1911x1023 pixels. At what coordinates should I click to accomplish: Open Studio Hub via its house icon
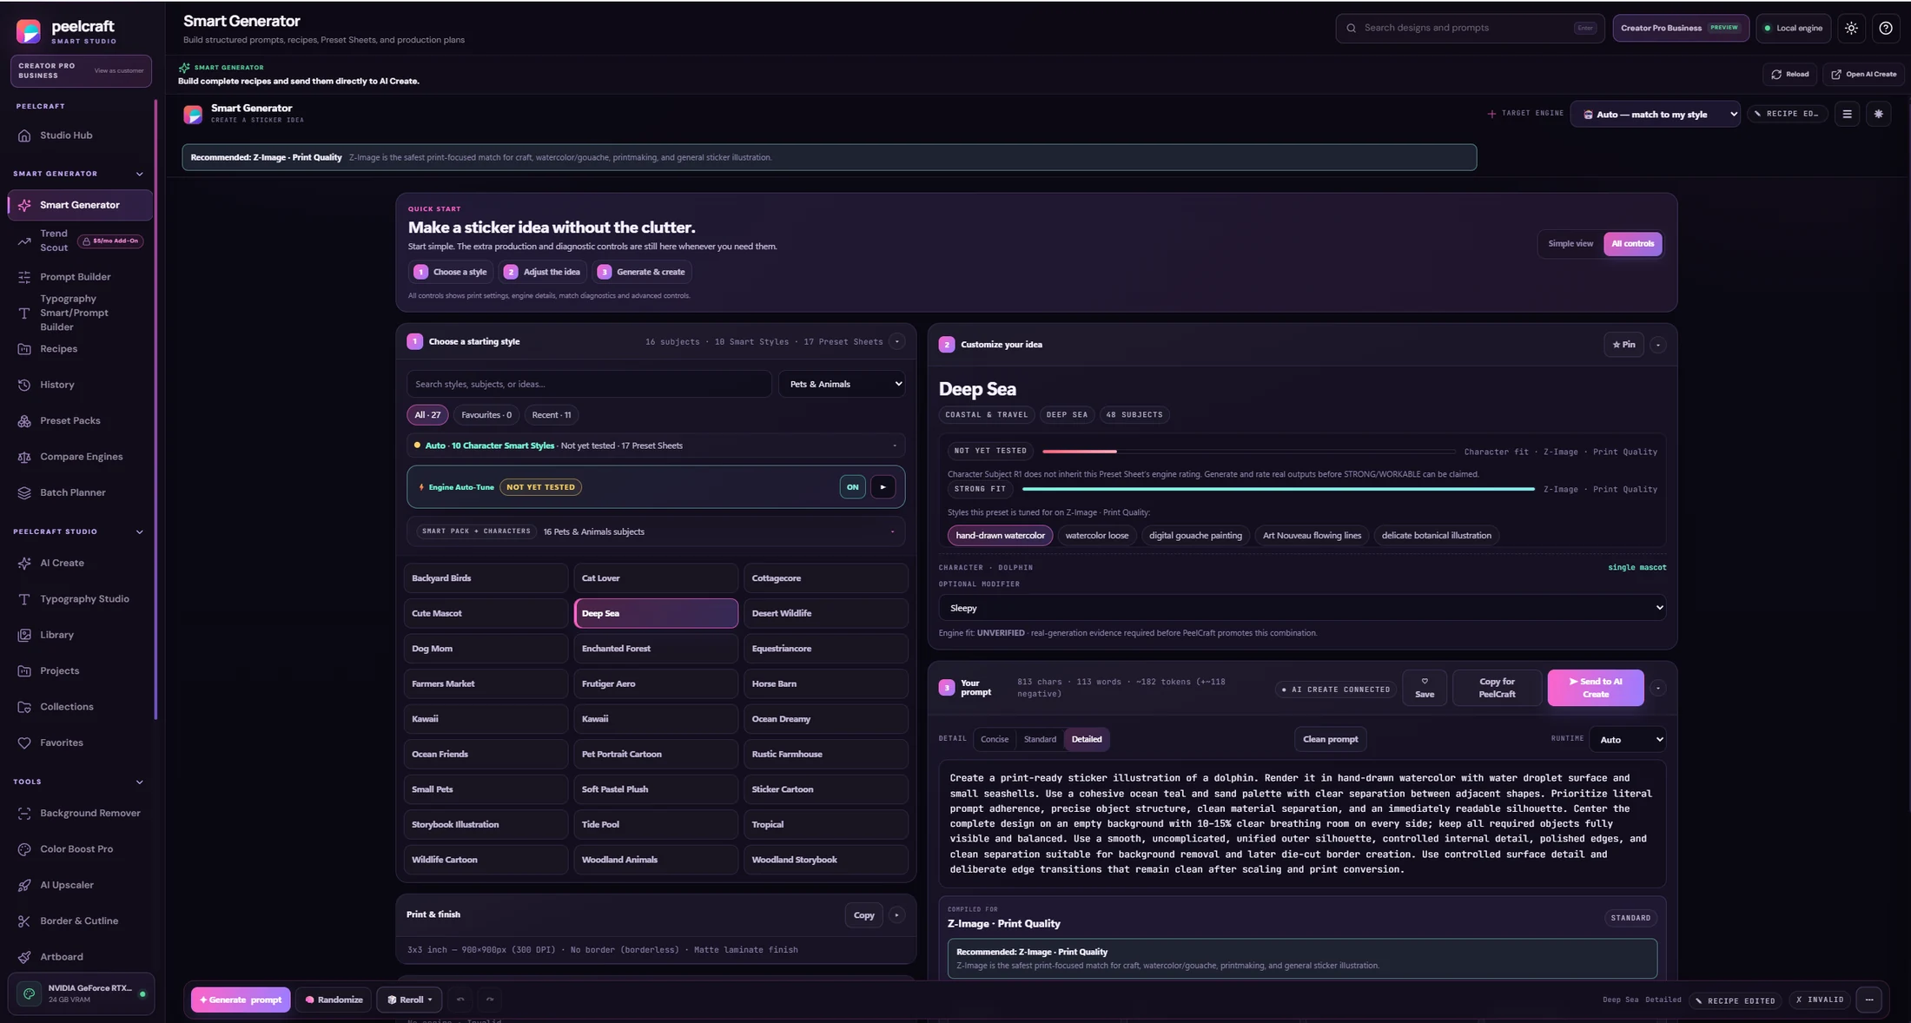click(x=24, y=135)
